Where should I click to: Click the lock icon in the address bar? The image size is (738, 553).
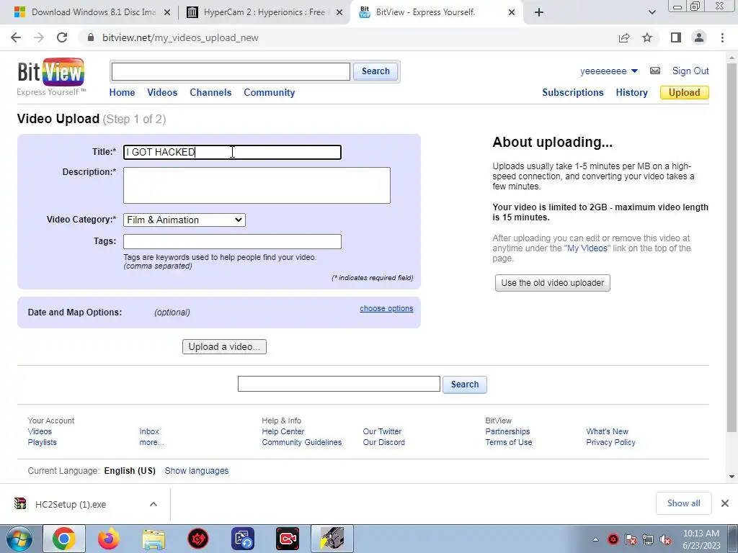(91, 37)
